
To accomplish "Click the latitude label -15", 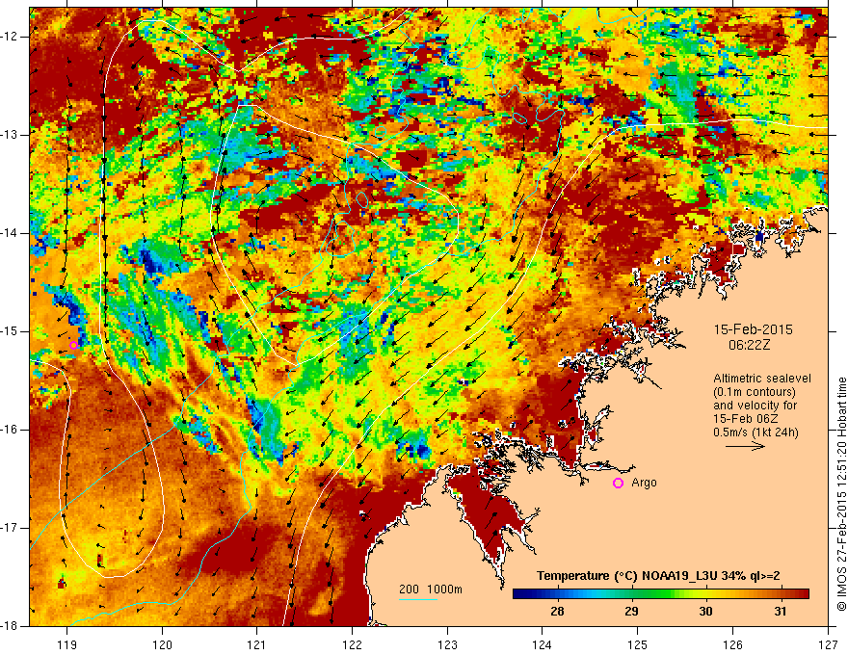I will tap(11, 331).
